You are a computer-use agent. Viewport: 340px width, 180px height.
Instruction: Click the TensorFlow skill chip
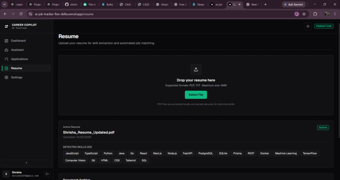coord(310,154)
